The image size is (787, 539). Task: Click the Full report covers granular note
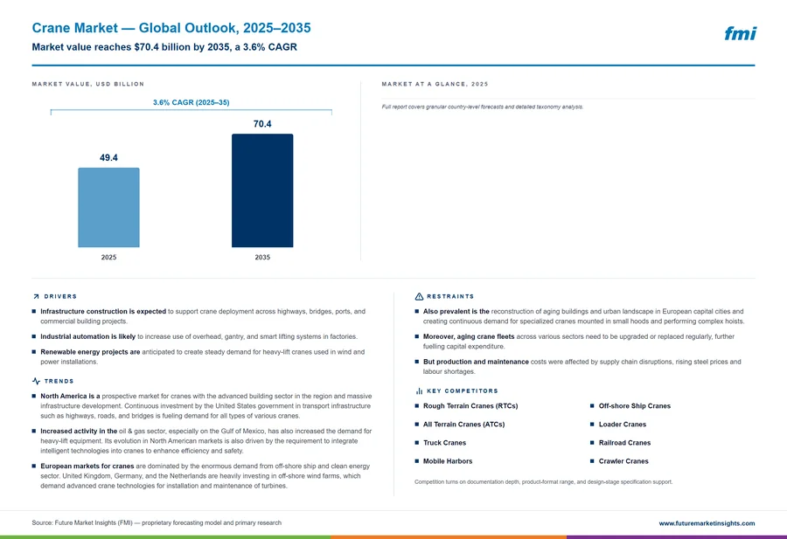click(483, 107)
